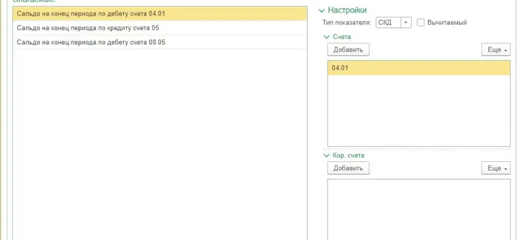Open the Тип показателя dropdown arrow
The height and width of the screenshot is (240, 523).
pyautogui.click(x=406, y=23)
